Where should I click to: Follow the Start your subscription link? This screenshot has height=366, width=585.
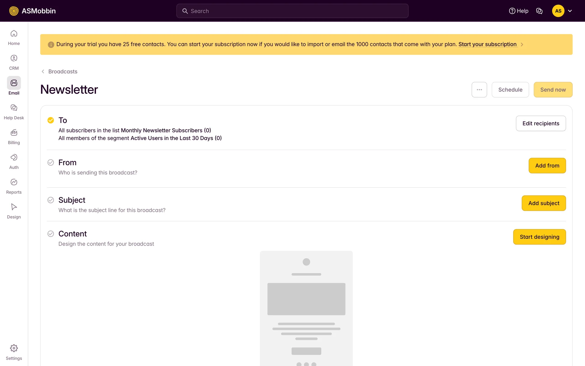487,44
